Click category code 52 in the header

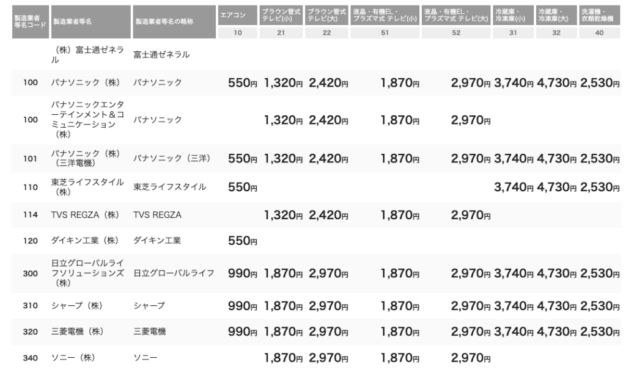456,34
